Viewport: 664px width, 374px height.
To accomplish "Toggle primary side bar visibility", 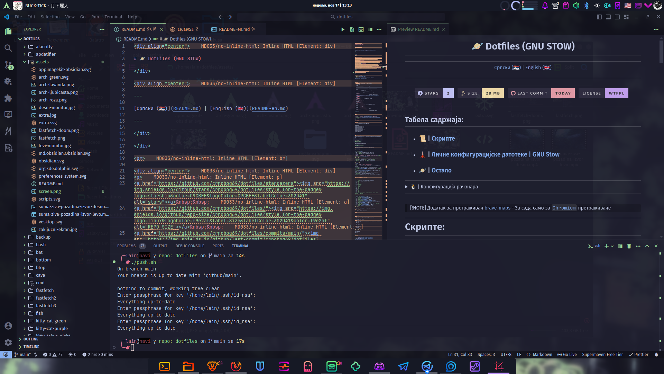I will pos(599,17).
